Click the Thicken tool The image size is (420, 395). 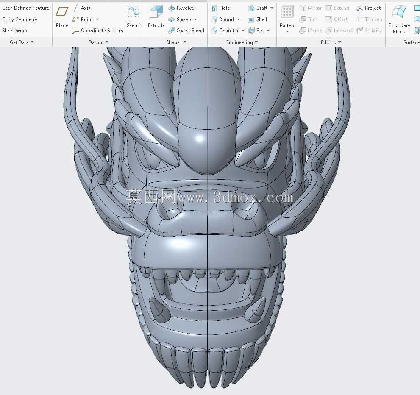pyautogui.click(x=370, y=19)
